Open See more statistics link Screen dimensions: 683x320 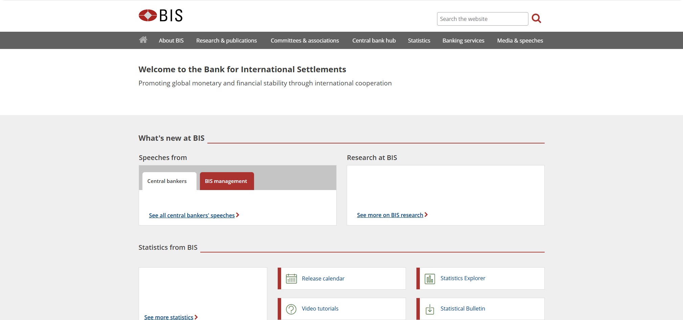pyautogui.click(x=169, y=317)
